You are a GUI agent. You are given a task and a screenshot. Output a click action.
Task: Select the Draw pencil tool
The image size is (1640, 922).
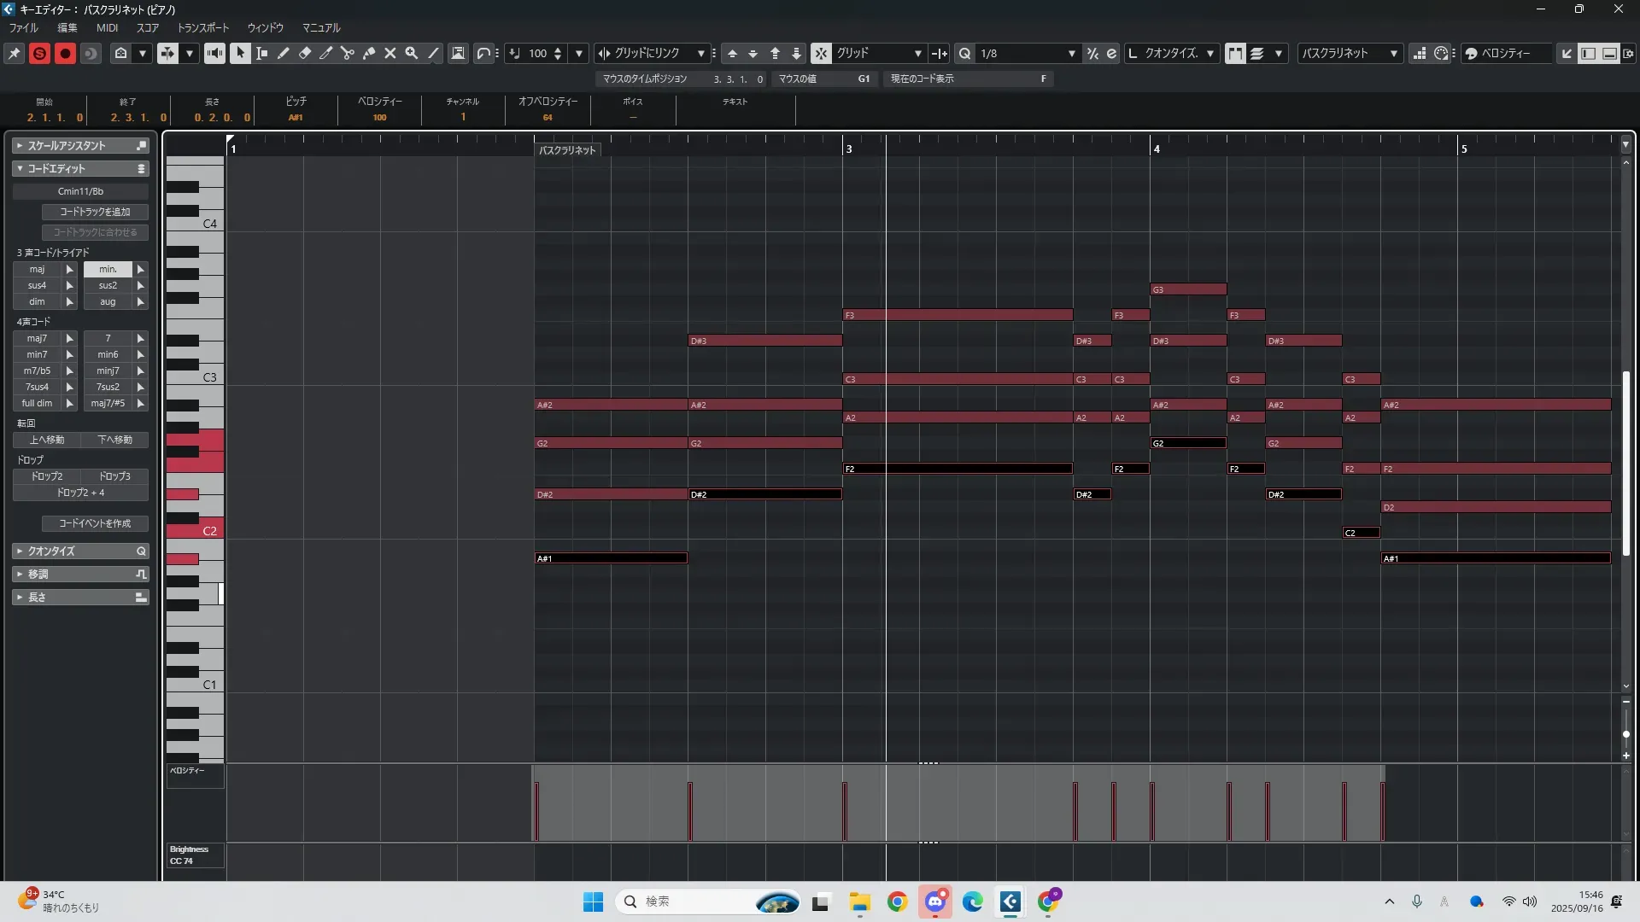(284, 53)
